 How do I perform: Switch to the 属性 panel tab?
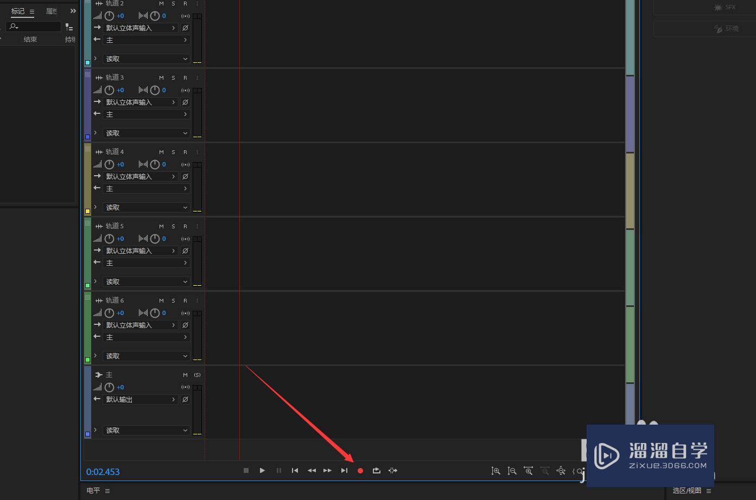click(52, 11)
